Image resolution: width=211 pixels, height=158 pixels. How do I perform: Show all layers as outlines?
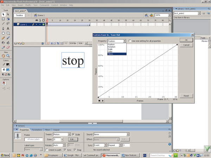click(43, 20)
